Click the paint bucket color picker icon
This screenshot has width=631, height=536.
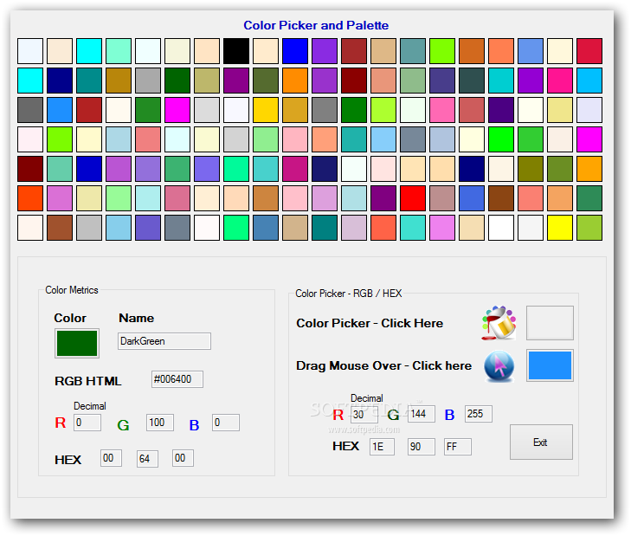coord(499,323)
